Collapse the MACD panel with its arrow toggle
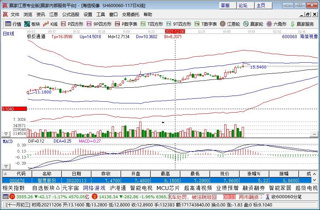The height and width of the screenshot is (210, 320). [x=6, y=166]
